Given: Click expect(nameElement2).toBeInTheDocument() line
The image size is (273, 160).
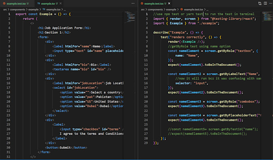Looking at the screenshot, I should [206, 92].
